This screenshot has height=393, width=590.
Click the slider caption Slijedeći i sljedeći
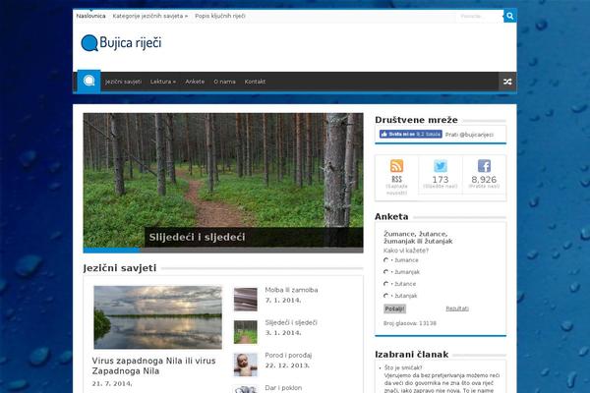pos(197,238)
